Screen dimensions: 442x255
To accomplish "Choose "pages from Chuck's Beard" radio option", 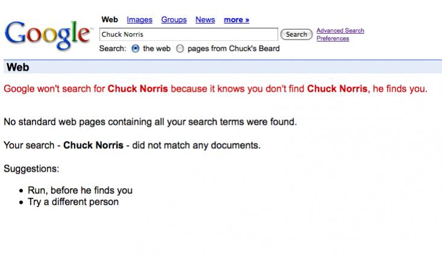I will point(180,49).
